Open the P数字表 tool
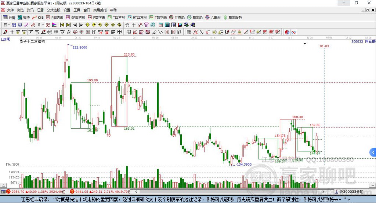Screen dimensions: 376x203 tap(97, 18)
